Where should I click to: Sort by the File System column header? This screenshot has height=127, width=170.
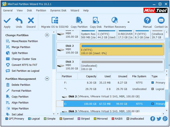(x=139, y=76)
